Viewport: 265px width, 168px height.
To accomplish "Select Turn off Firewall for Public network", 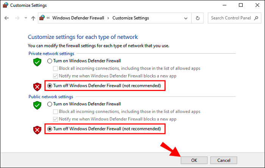I will tap(50, 129).
